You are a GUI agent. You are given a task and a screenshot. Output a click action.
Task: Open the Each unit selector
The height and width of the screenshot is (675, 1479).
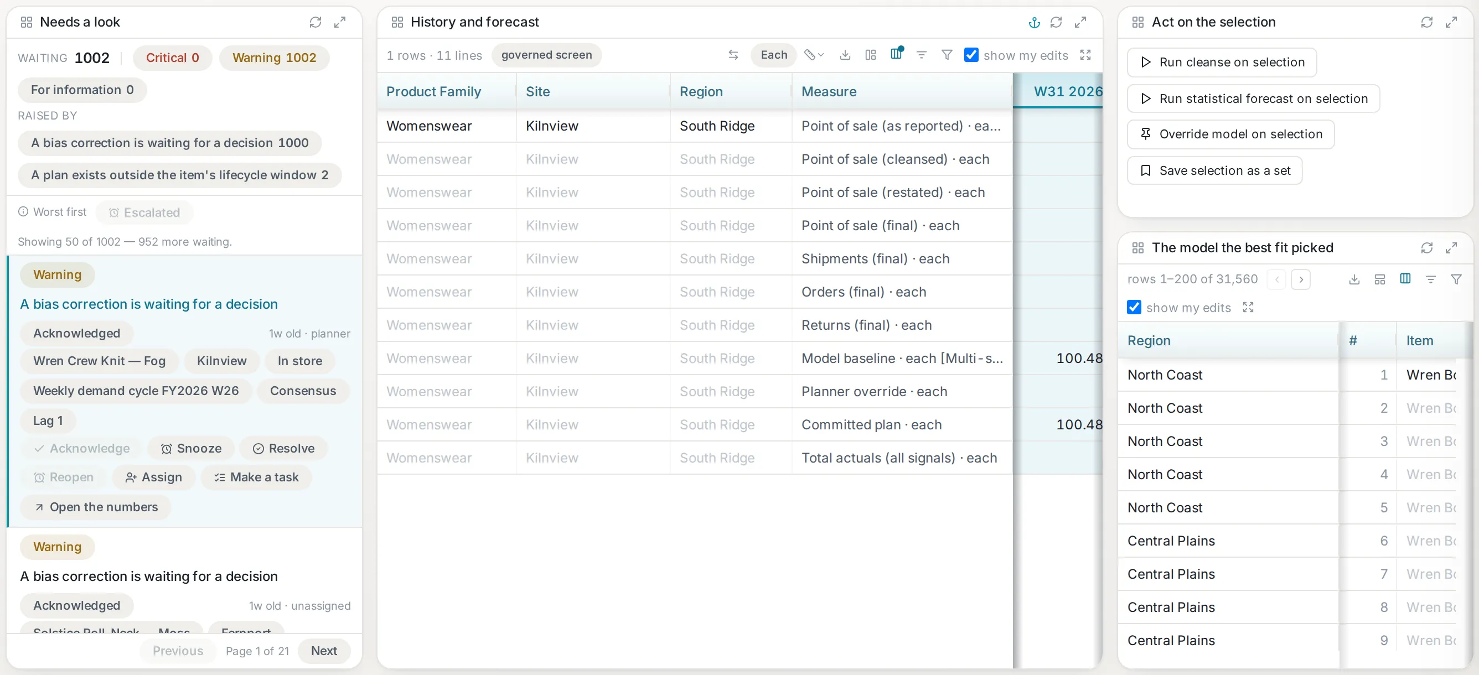click(x=774, y=55)
